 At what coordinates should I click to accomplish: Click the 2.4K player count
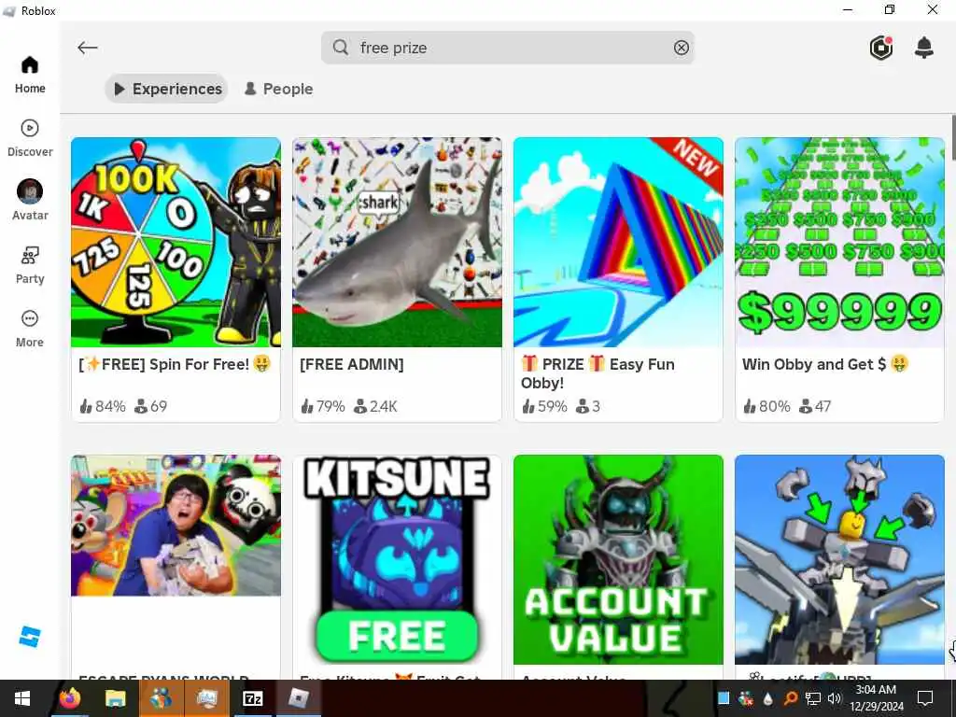click(x=383, y=407)
